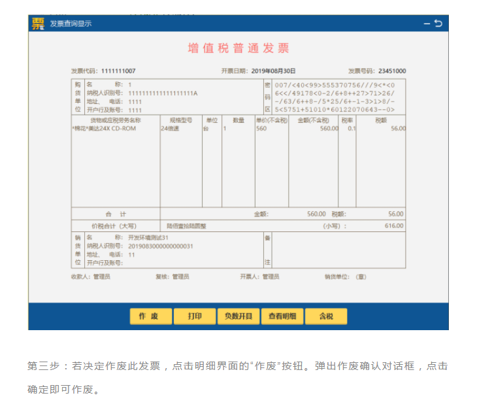This screenshot has width=477, height=406.
Task: Click the 作废 button to void invoice
Action: pyautogui.click(x=150, y=316)
